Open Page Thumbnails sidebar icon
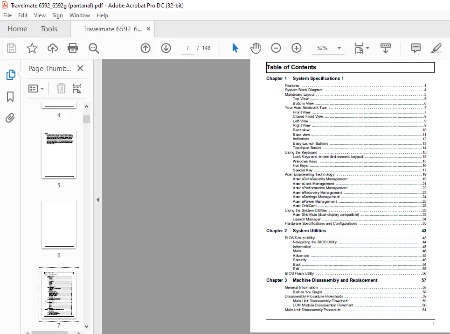 [x=11, y=75]
